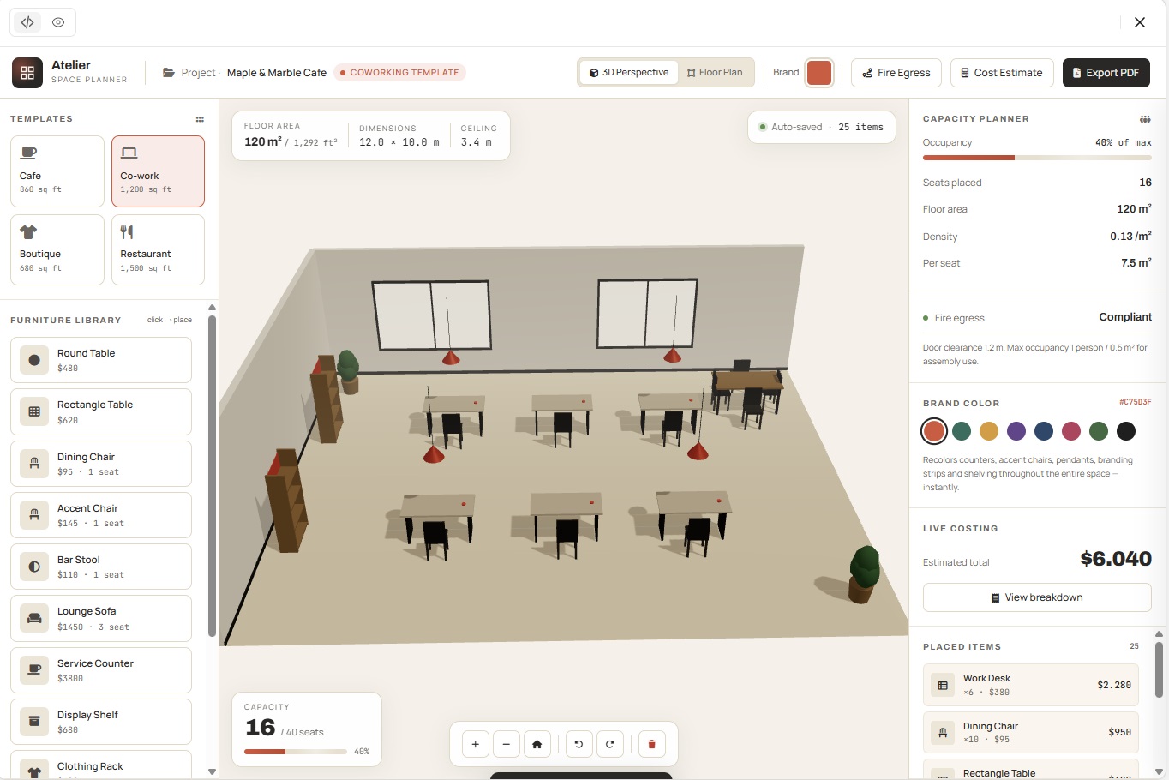The height and width of the screenshot is (780, 1169).
Task: Click the Fire egress Compliant status
Action: click(1125, 317)
